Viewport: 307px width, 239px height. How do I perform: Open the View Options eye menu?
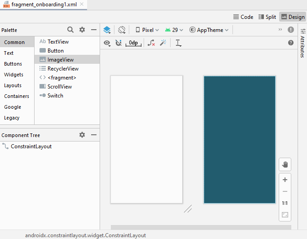[107, 43]
